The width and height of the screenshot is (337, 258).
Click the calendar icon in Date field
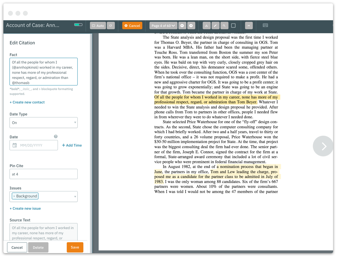click(15, 145)
